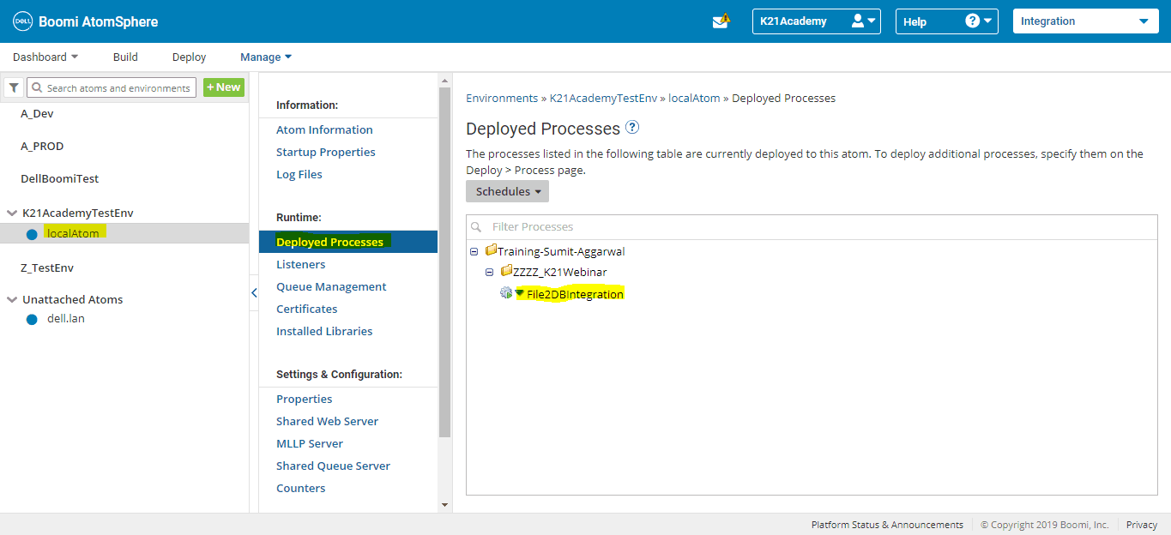
Task: Open the Privacy link in footer
Action: pos(1142,525)
